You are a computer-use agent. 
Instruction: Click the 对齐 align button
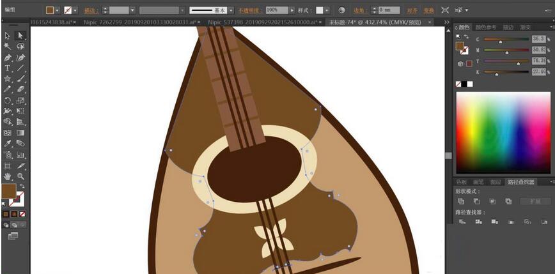tap(412, 10)
